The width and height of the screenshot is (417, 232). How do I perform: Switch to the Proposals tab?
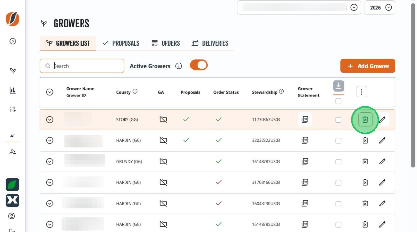coord(121,43)
